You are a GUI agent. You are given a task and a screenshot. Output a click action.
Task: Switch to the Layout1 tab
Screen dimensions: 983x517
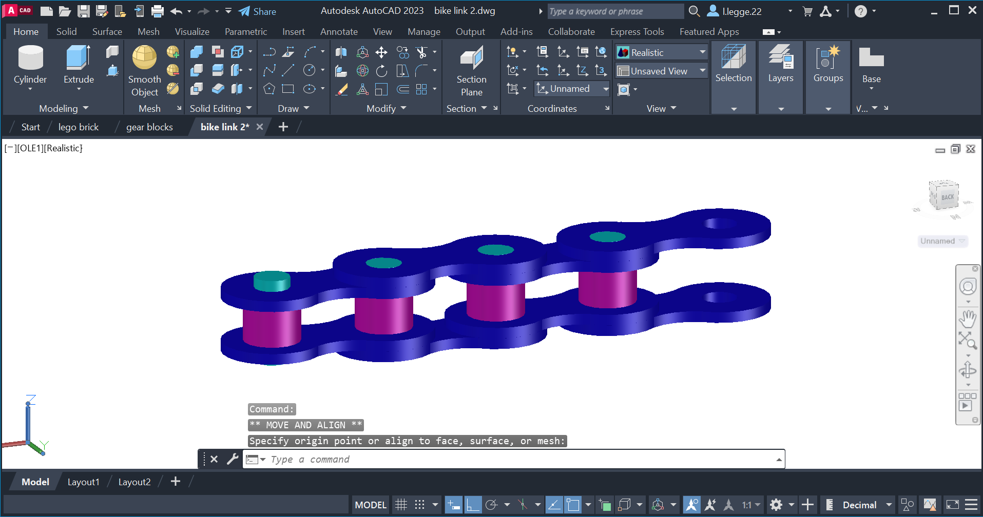(83, 482)
